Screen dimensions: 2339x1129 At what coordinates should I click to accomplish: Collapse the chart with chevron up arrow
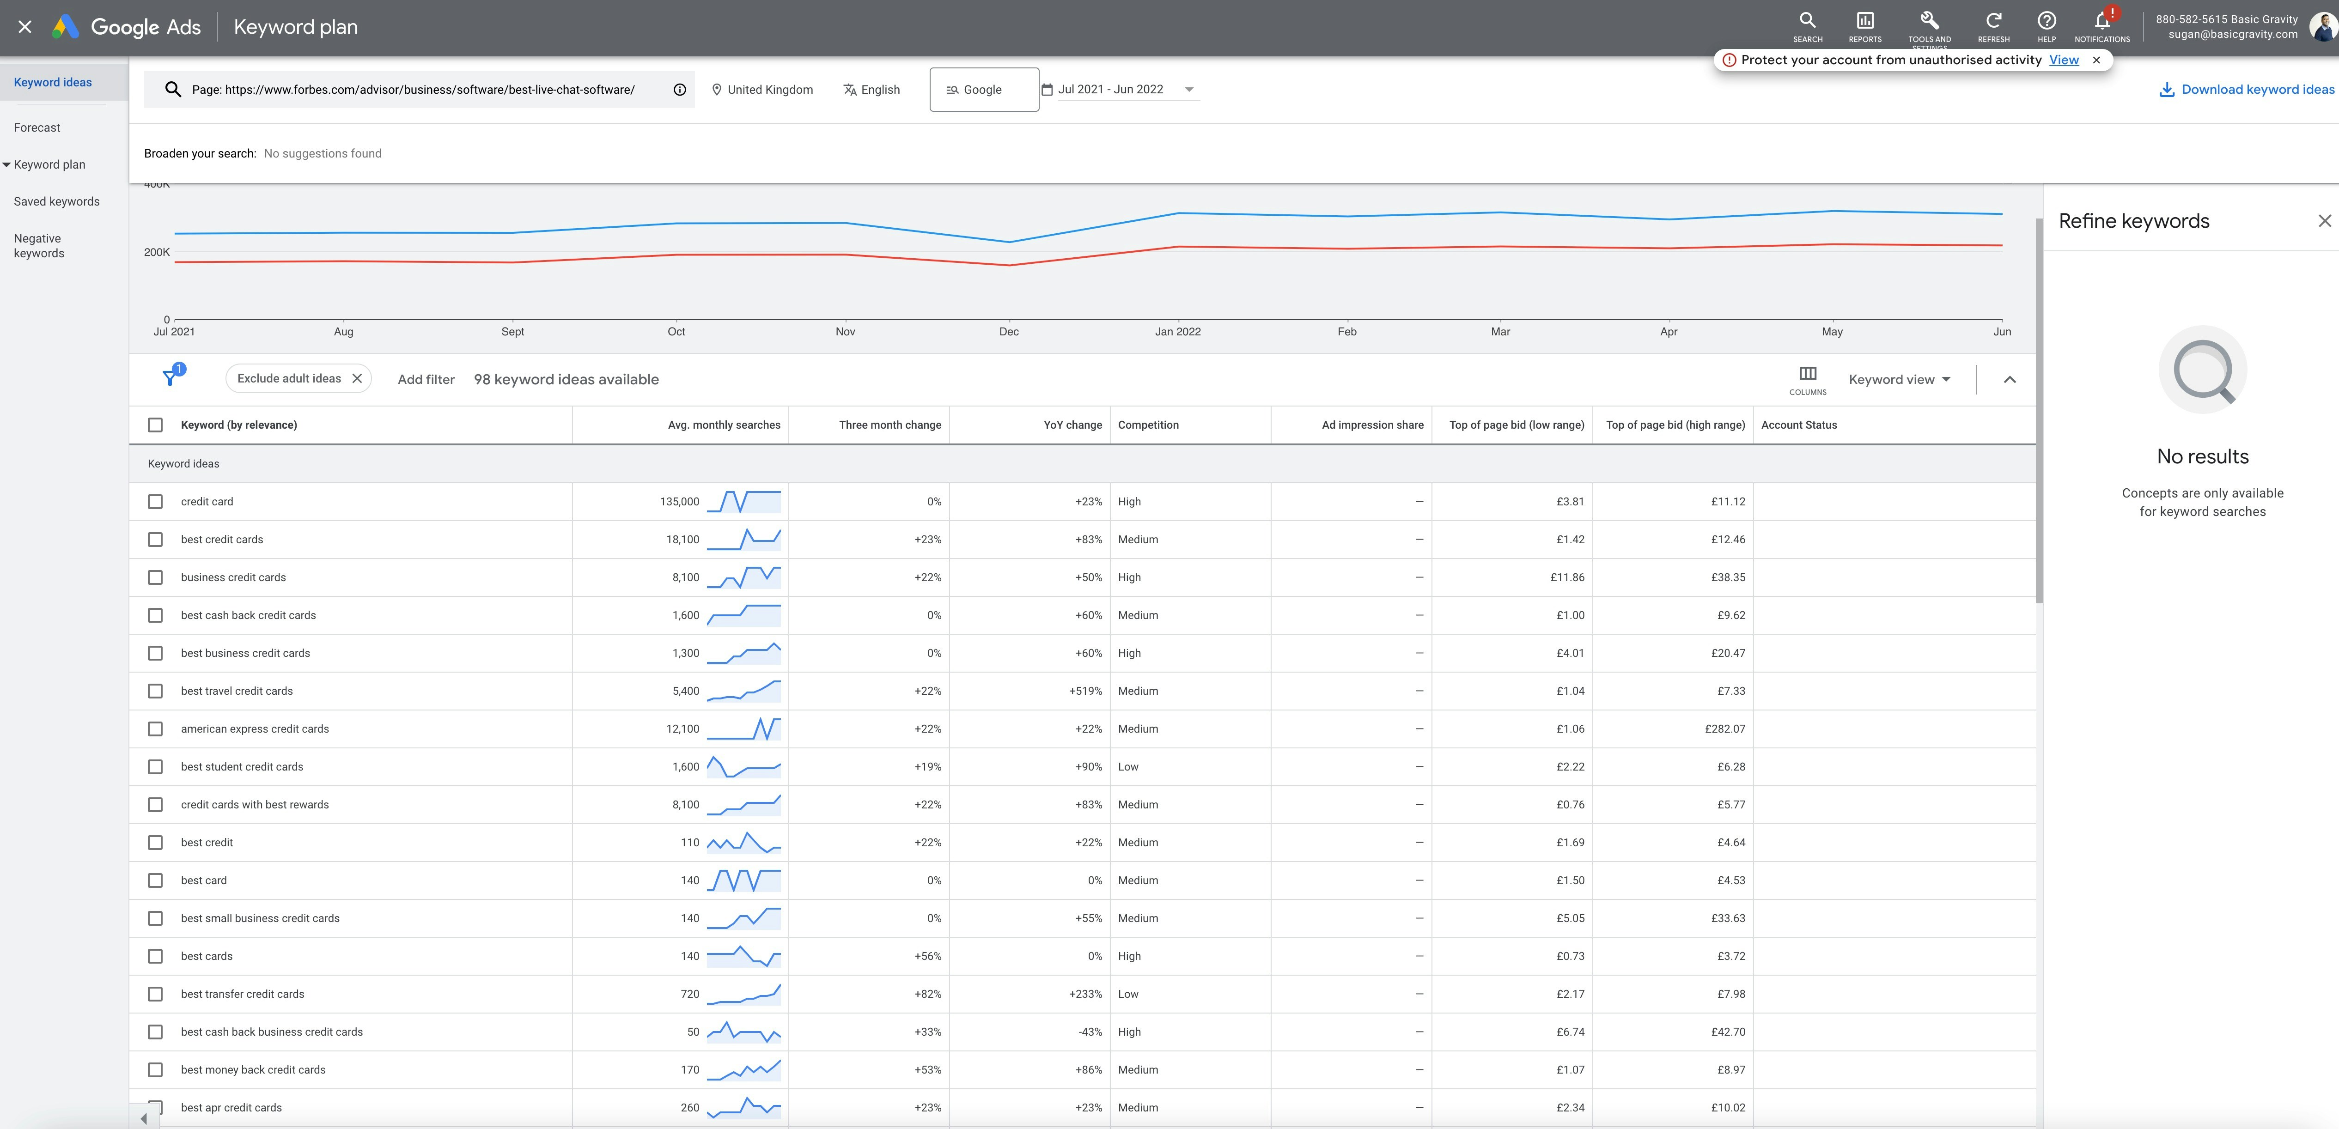(x=2009, y=379)
